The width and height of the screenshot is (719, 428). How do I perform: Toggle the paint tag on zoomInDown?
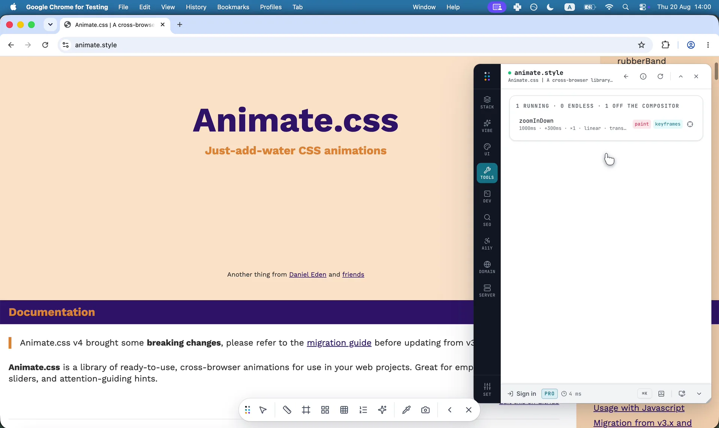[641, 124]
